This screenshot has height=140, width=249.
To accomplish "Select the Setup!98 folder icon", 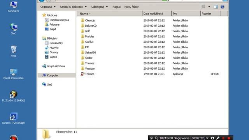I will click(x=82, y=52).
